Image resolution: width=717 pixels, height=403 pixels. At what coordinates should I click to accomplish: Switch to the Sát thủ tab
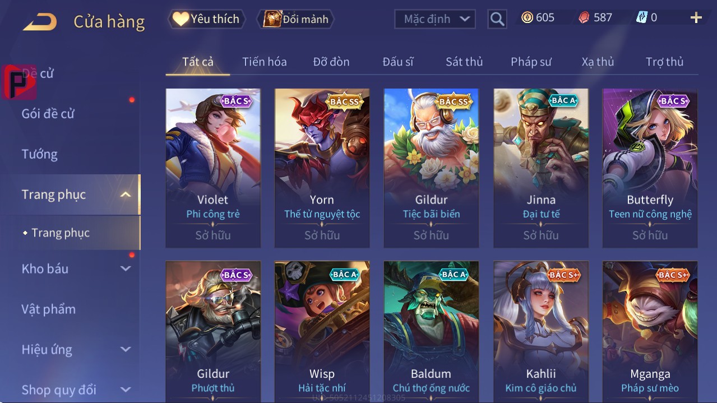coord(464,62)
